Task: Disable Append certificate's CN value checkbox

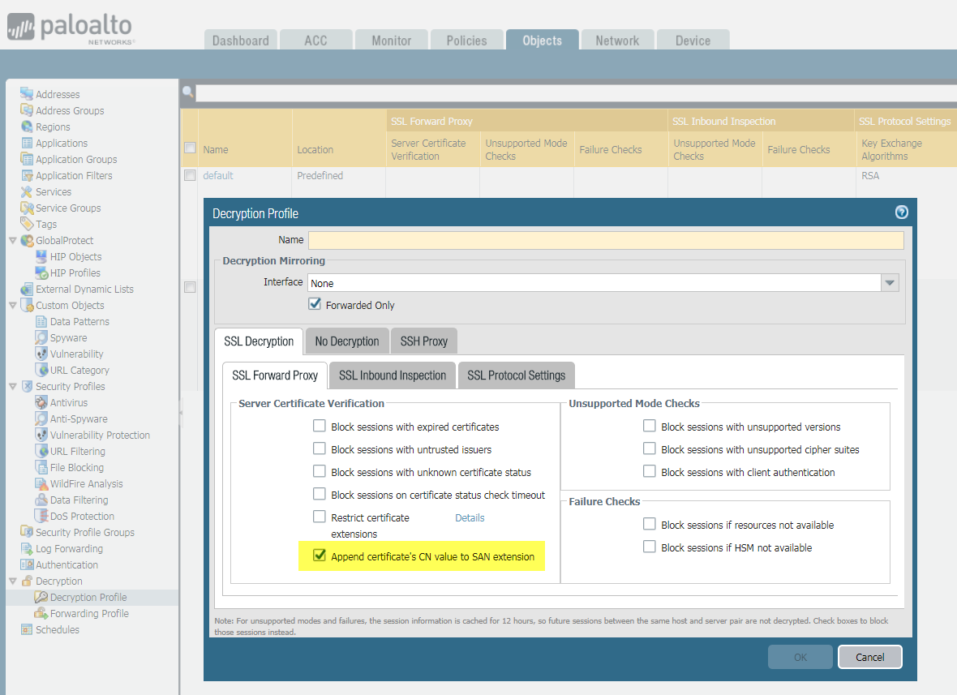Action: 320,556
